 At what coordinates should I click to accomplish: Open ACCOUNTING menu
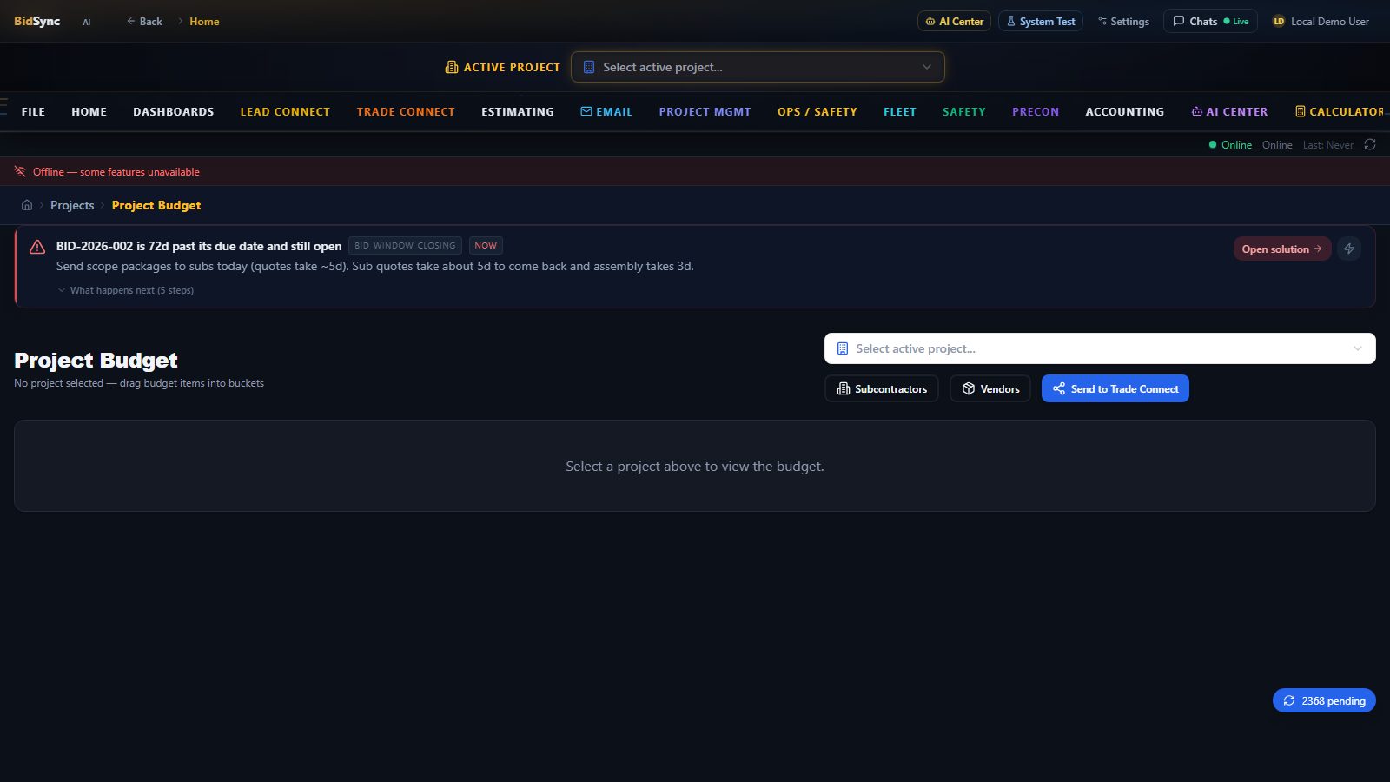pyautogui.click(x=1124, y=111)
